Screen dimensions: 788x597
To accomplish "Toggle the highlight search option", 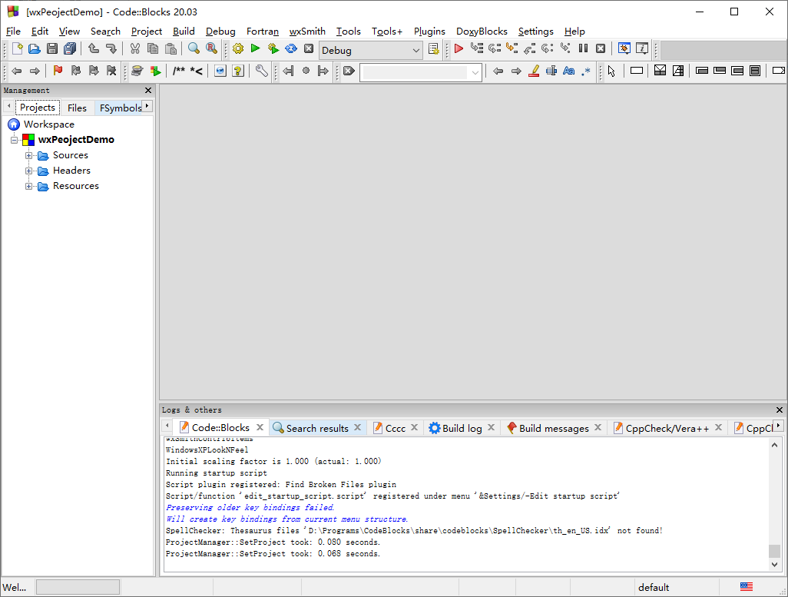I will click(x=534, y=71).
